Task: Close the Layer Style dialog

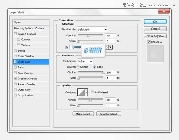Action: [x=164, y=11]
